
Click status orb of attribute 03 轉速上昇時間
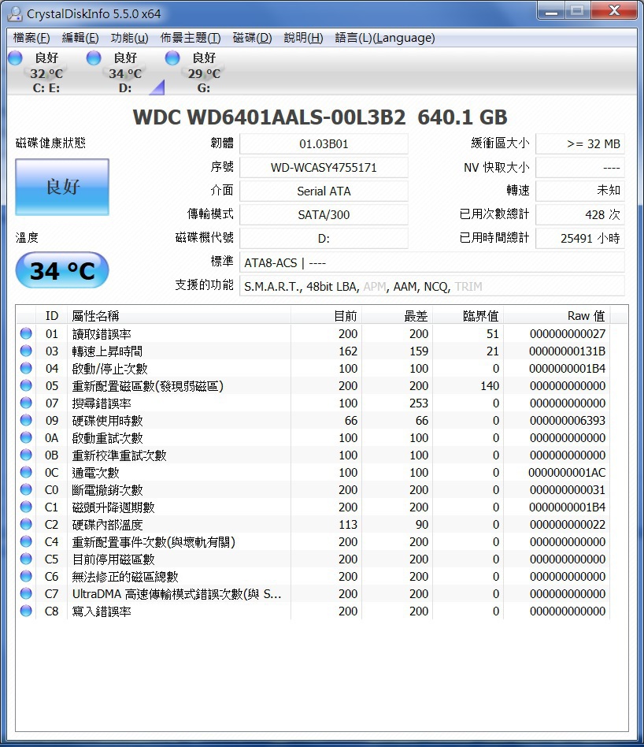(26, 351)
